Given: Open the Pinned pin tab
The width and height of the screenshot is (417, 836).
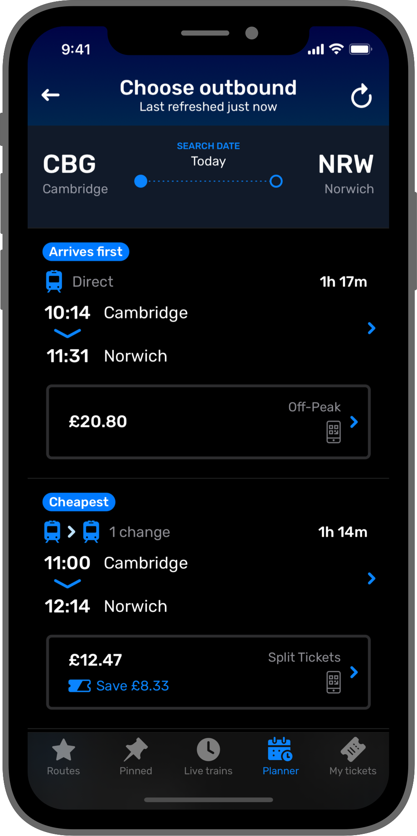Looking at the screenshot, I should pos(136,757).
